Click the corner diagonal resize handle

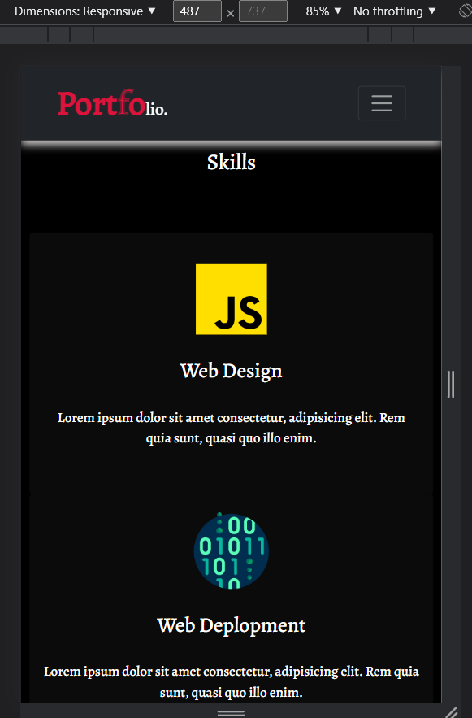[x=452, y=711]
